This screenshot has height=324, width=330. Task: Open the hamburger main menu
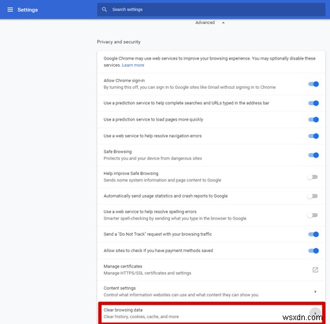point(10,10)
